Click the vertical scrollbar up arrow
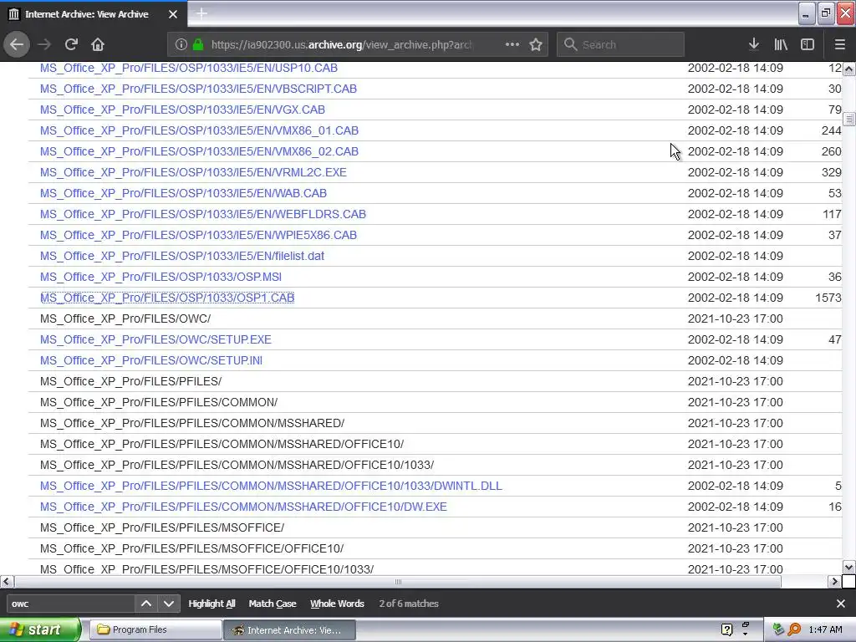The height and width of the screenshot is (642, 856). click(x=848, y=69)
